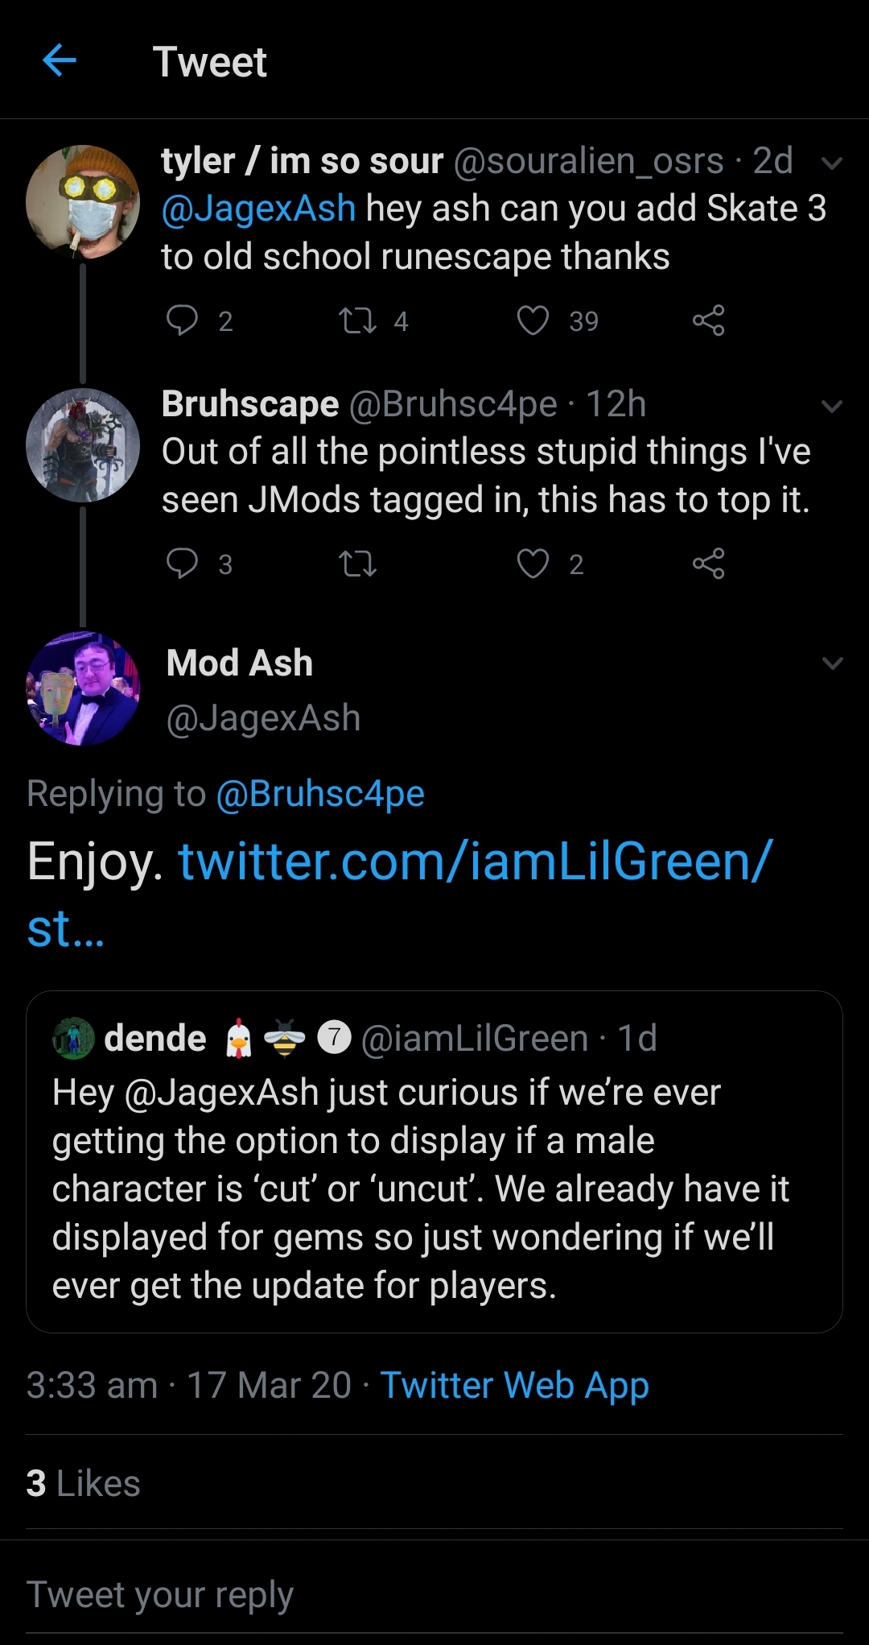
Task: Open options chevron on Mod Ash's tweet
Action: (832, 663)
